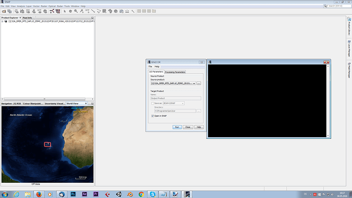Expand the S2A product tree node

point(2,21)
